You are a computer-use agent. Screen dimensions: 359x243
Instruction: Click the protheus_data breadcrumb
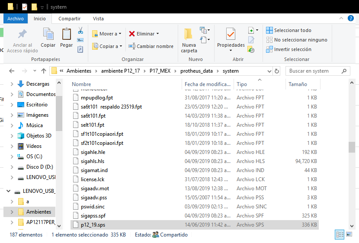pos(196,71)
